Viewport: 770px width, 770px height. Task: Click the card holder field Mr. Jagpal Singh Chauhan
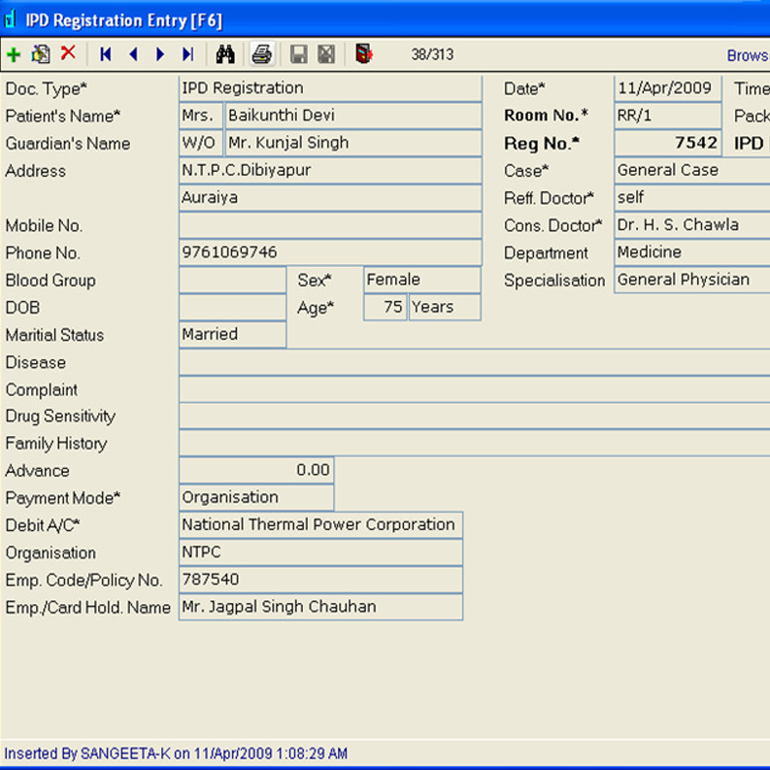pos(320,608)
